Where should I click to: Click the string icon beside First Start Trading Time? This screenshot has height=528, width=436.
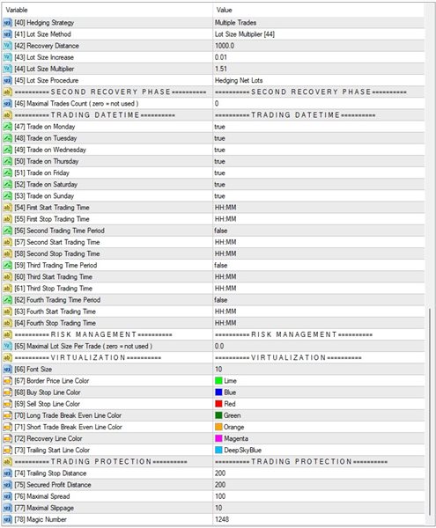pyautogui.click(x=7, y=208)
